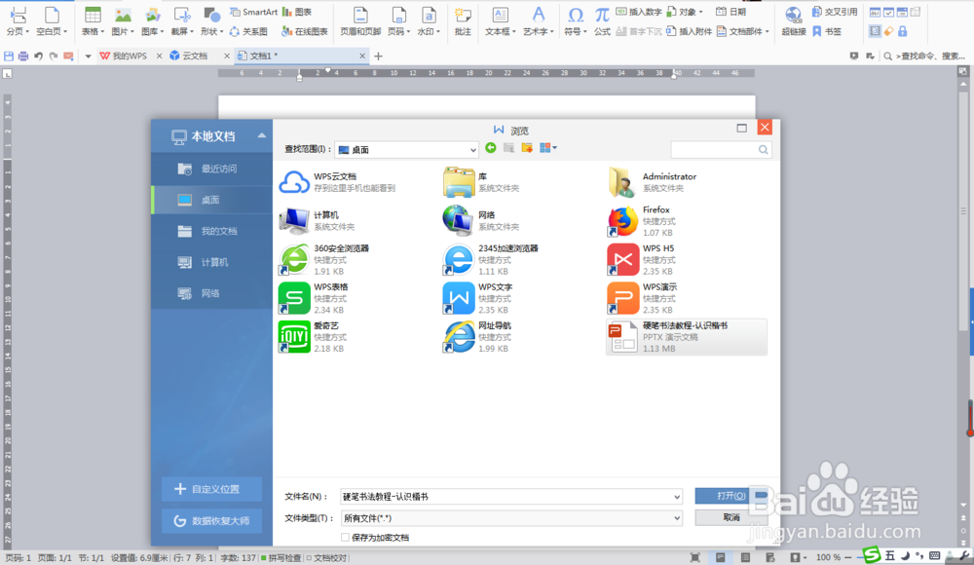
Task: Select the Administrator folder
Action: point(653,182)
